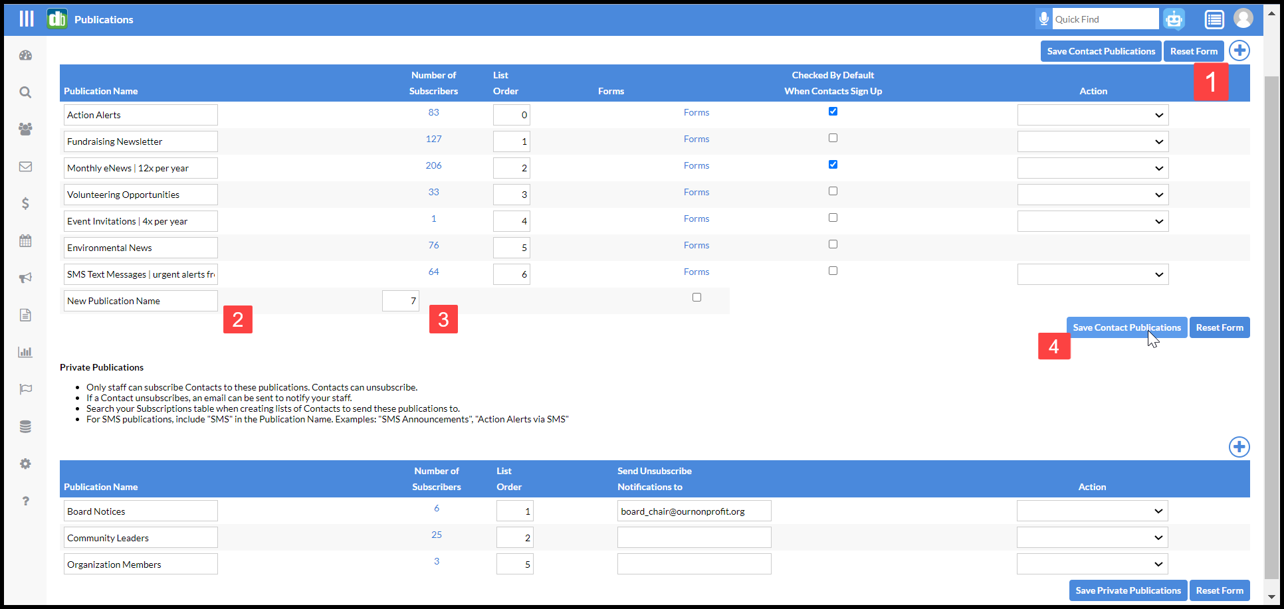Check default sign-up for SMS Text Messages
1284x609 pixels.
(833, 271)
